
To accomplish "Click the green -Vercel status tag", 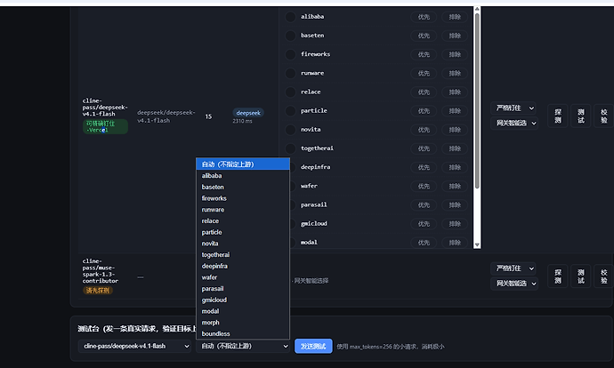I will click(105, 127).
